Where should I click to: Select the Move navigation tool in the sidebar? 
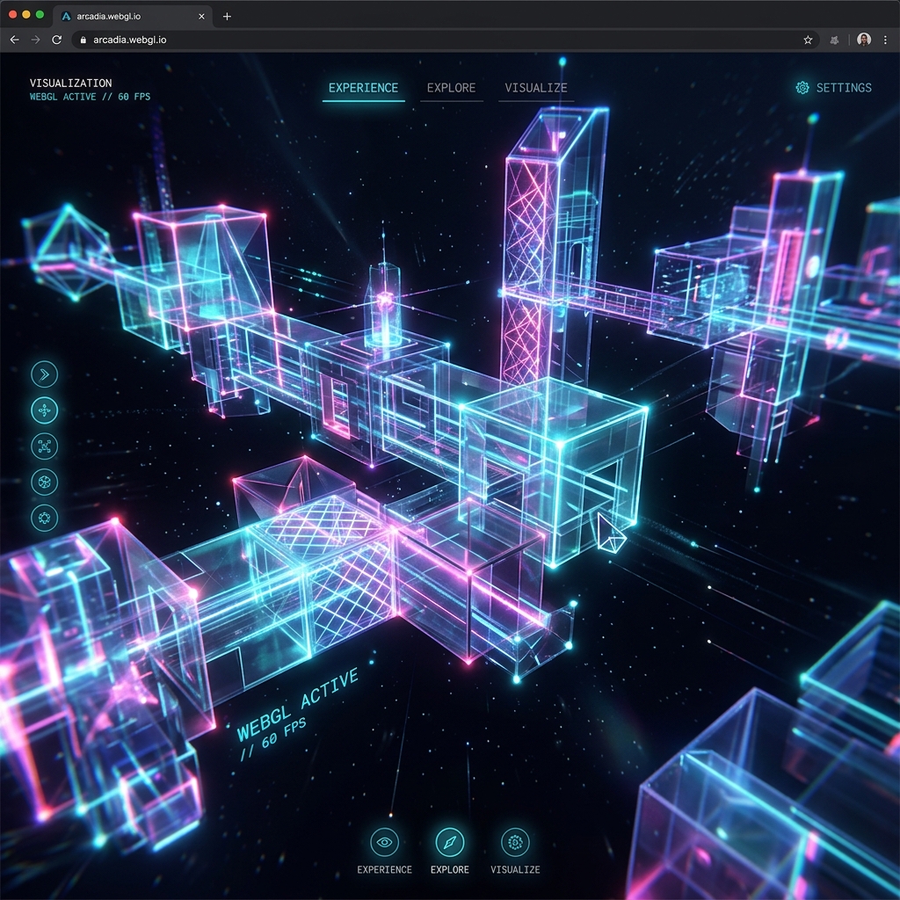point(44,410)
